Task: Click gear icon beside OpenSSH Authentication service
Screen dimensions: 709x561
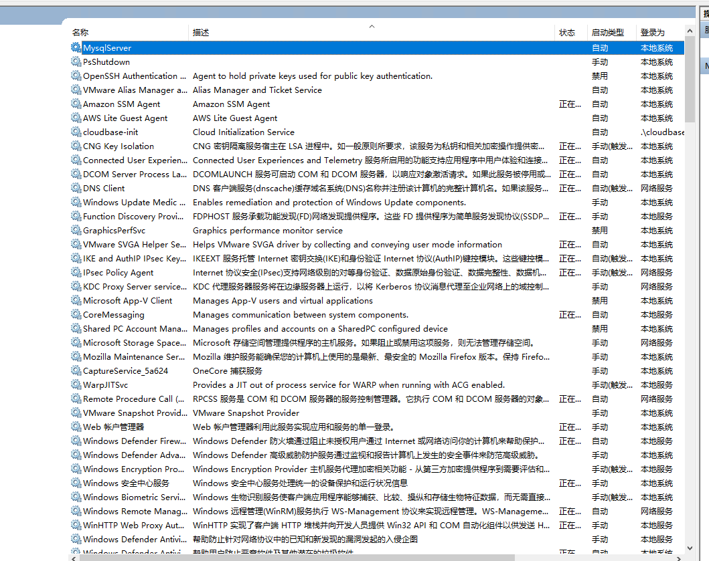Action: pyautogui.click(x=76, y=76)
